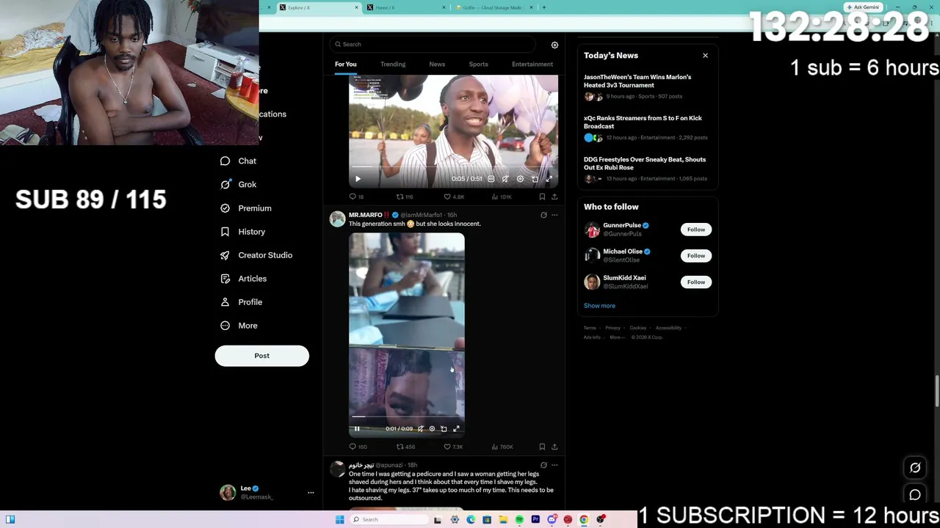940x528 pixels.
Task: Reply to the balloon video post with 18 replies
Action: [352, 197]
